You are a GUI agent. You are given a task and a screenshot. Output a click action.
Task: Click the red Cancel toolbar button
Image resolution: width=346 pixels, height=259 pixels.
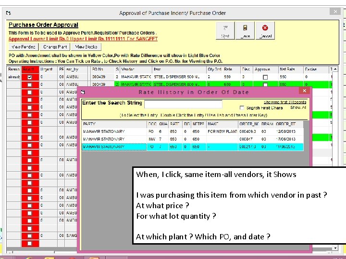coord(265,31)
